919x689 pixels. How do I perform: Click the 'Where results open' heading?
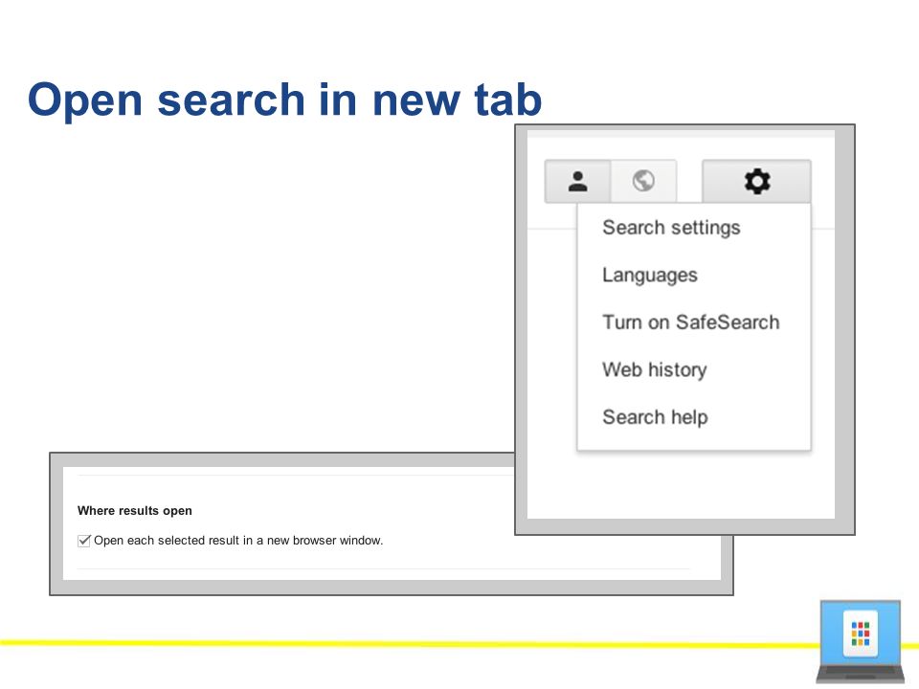(x=135, y=510)
